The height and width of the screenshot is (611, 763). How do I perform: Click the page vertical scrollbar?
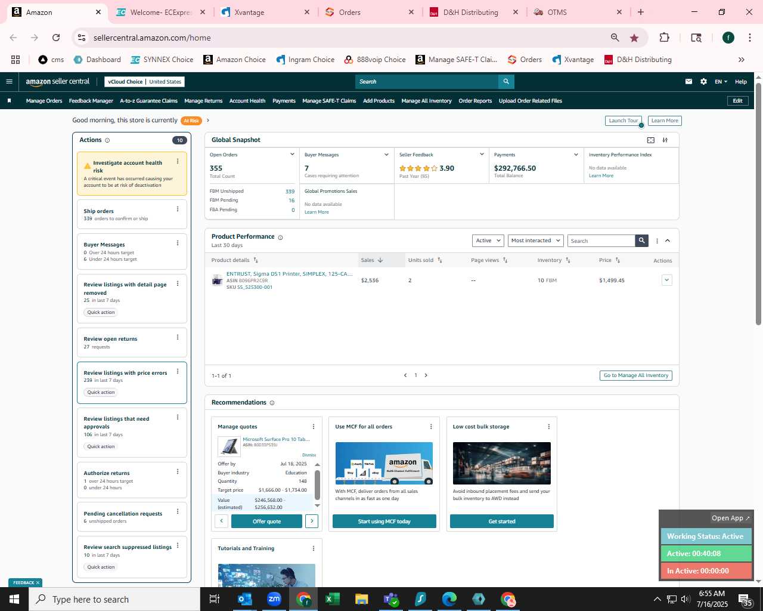click(758, 203)
